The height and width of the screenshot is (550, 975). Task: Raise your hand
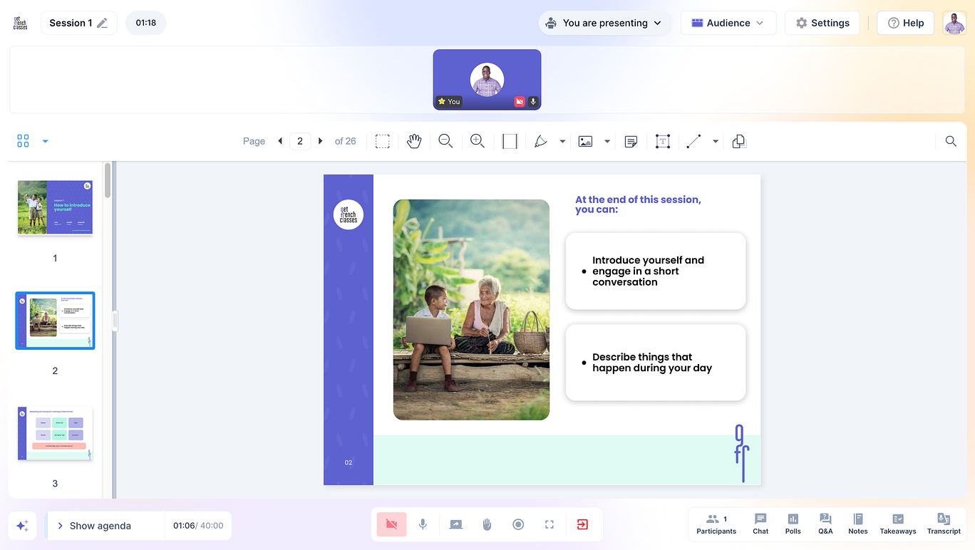tap(487, 524)
